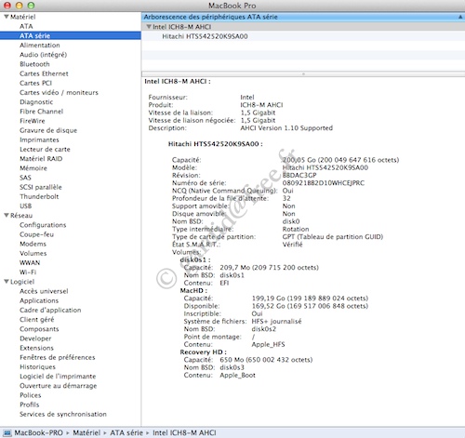Click Matériel in the path bar

[86, 432]
